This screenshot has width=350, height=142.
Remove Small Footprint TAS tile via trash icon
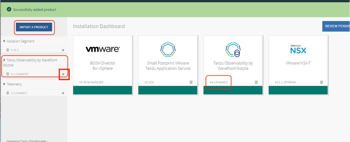coord(191,82)
